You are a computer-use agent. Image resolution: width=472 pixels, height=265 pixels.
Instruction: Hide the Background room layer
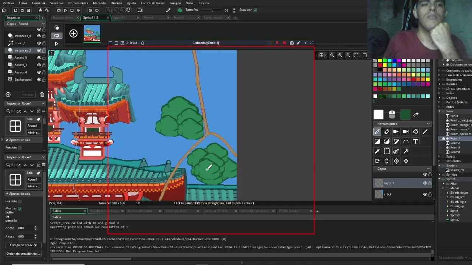pyautogui.click(x=39, y=79)
